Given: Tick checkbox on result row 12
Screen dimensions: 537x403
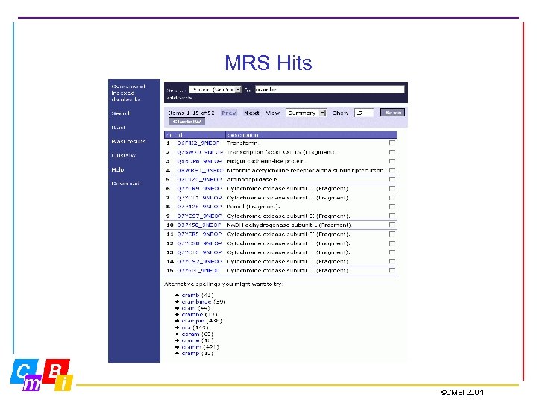Looking at the screenshot, I should tap(392, 243).
